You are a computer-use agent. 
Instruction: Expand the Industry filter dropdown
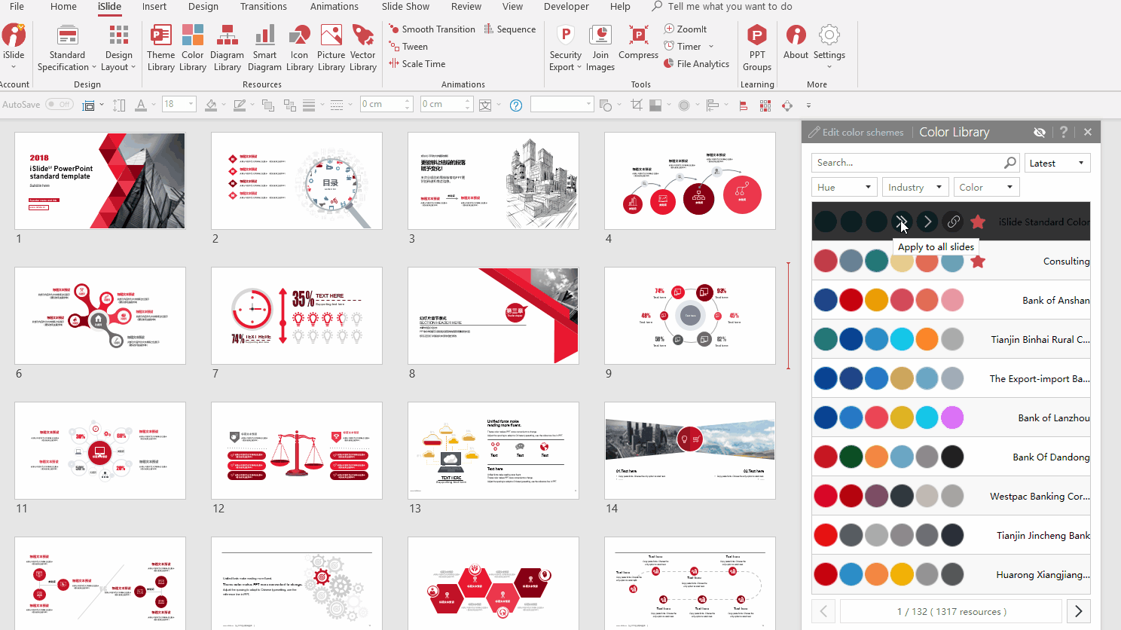coord(915,187)
